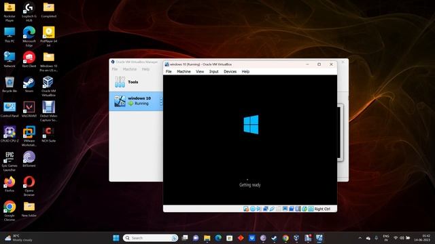Viewport: 435px width, 244px height.
Task: Select the Opera Browser desktop shortcut
Action: tap(29, 186)
